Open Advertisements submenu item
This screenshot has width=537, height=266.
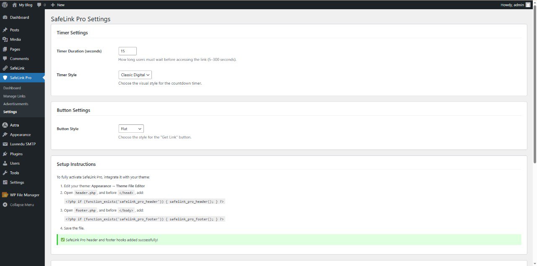coord(16,104)
